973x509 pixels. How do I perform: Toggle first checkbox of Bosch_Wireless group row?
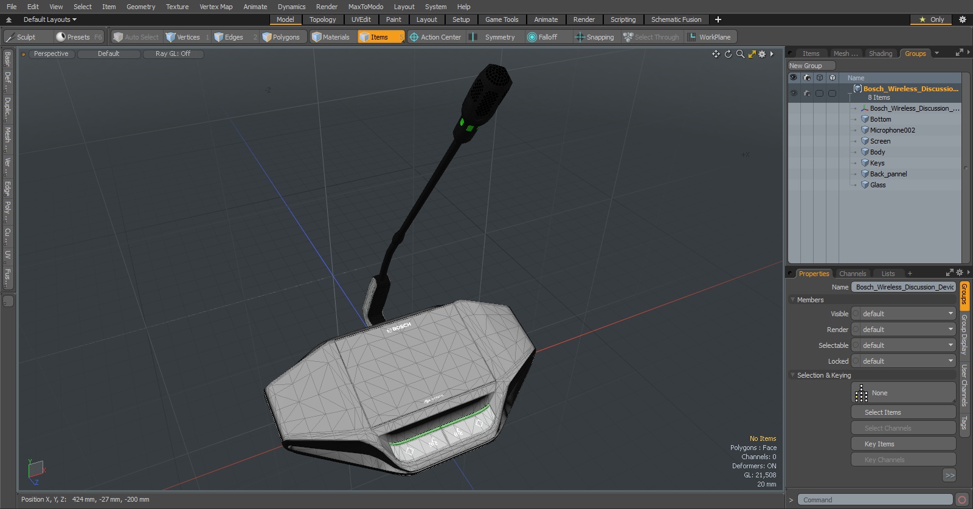point(819,93)
